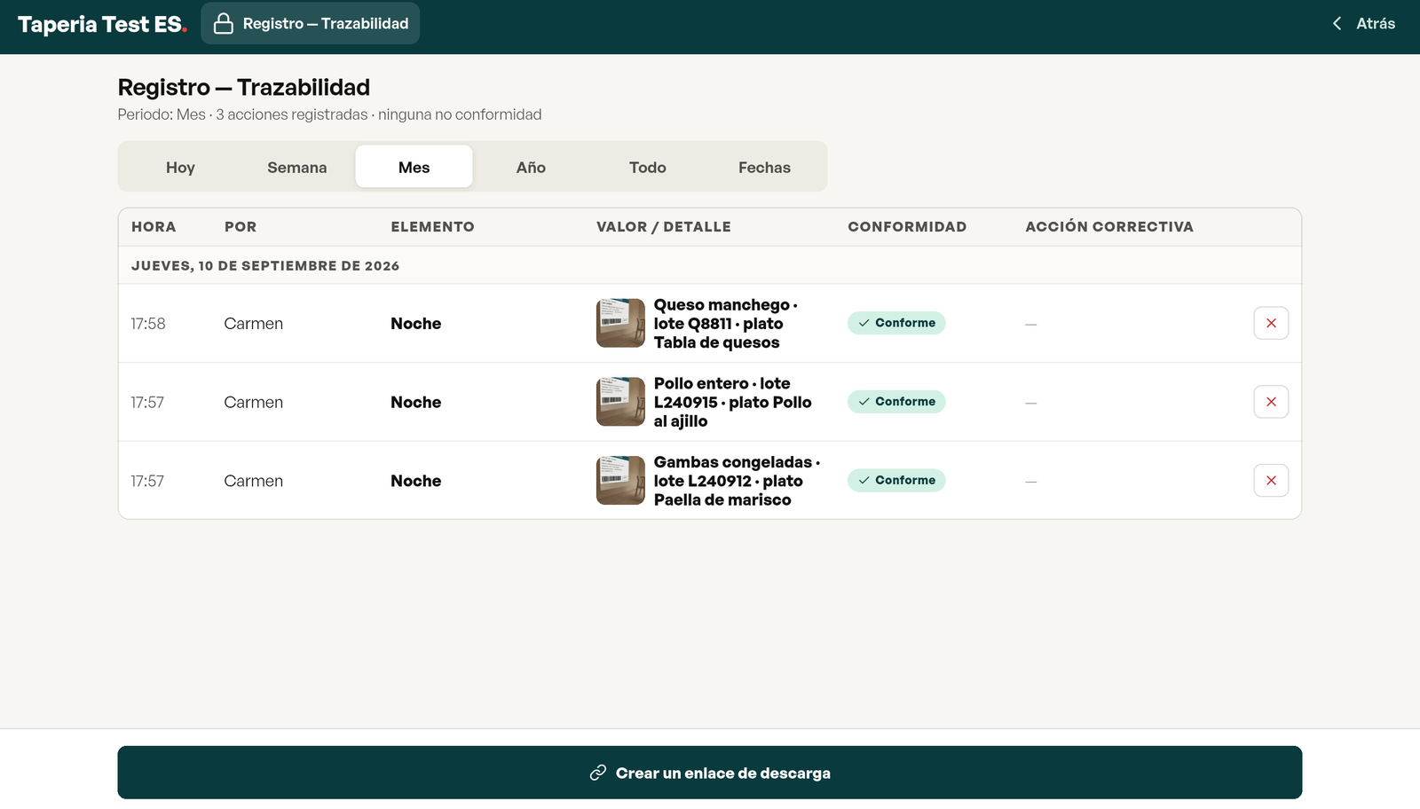The width and height of the screenshot is (1420, 809).
Task: Click Pollo entero lote L240915 detail text
Action: [x=733, y=402]
